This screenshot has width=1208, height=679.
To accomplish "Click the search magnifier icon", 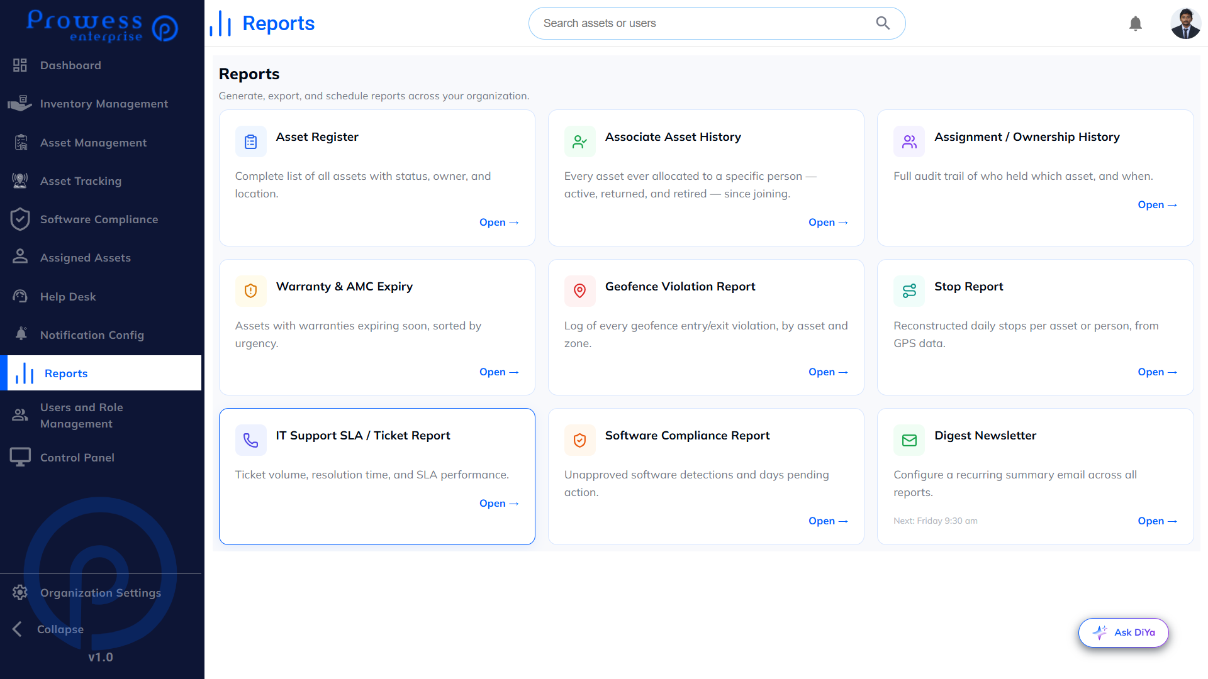I will click(x=883, y=23).
